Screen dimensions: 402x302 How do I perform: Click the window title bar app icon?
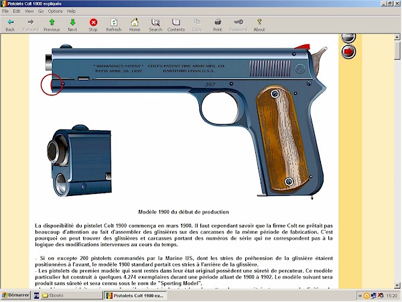(x=4, y=4)
